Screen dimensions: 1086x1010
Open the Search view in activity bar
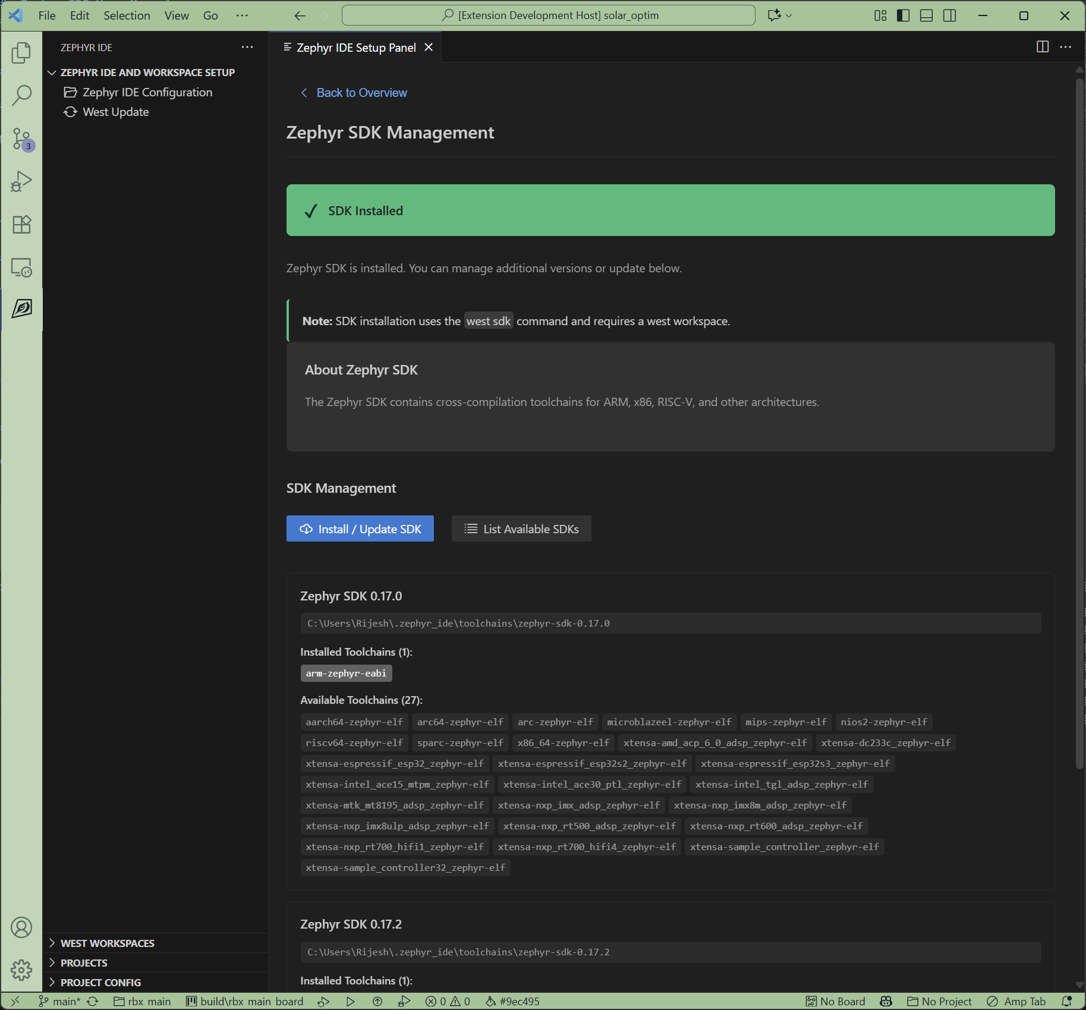pyautogui.click(x=21, y=95)
